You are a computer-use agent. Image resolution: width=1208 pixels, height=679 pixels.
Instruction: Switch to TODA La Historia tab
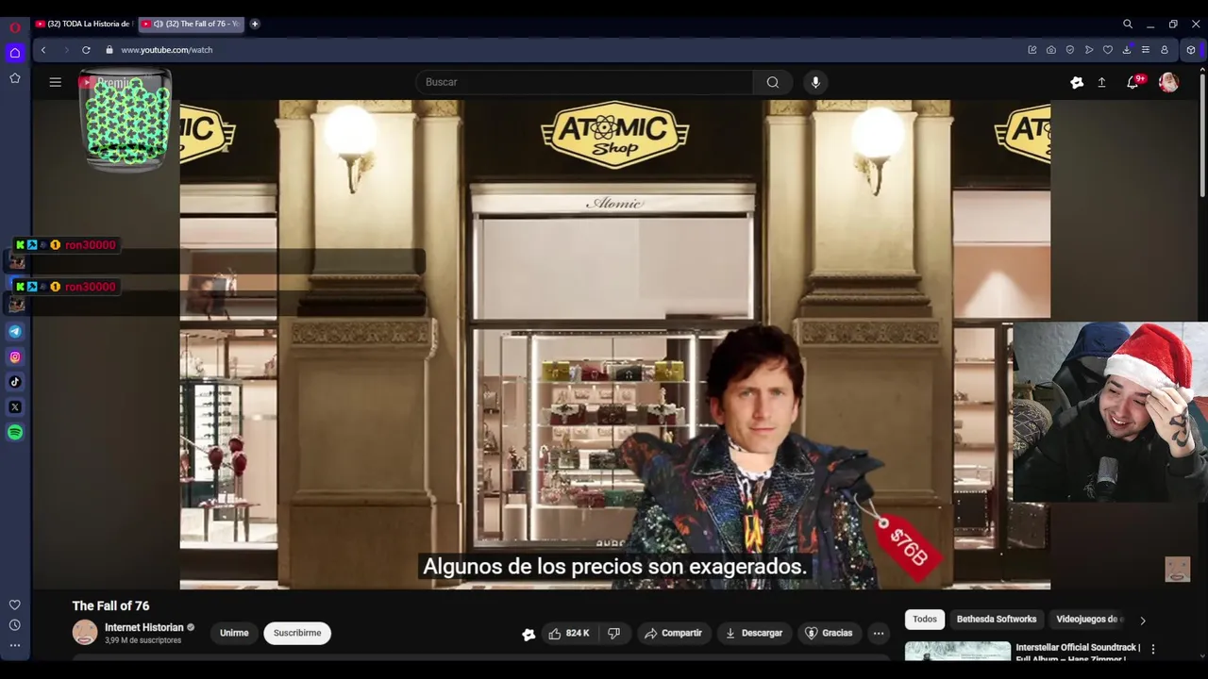click(85, 24)
